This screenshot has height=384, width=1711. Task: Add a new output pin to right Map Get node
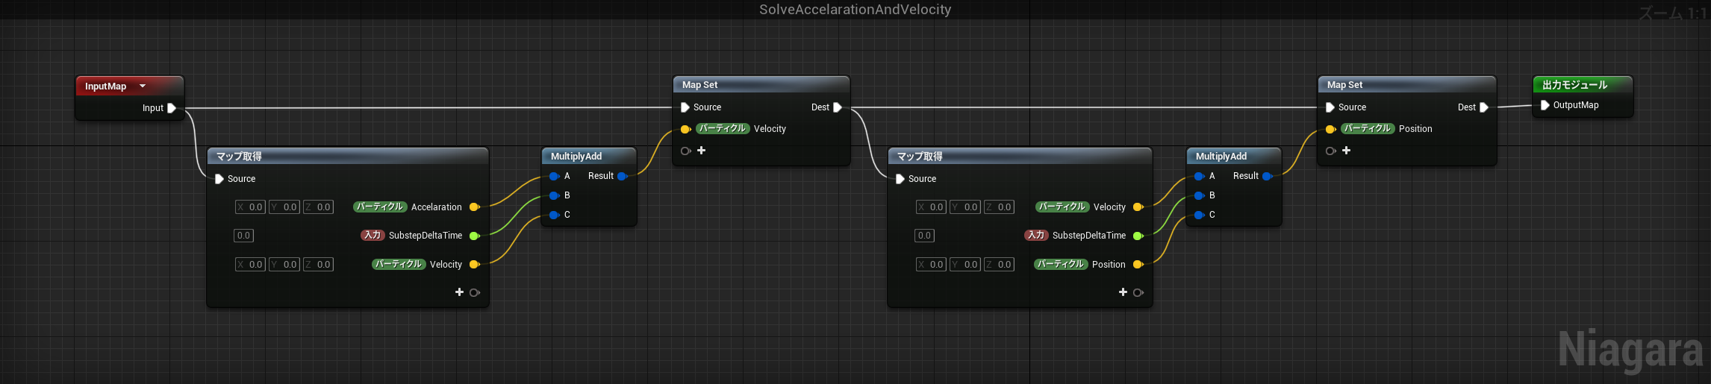click(x=1123, y=292)
